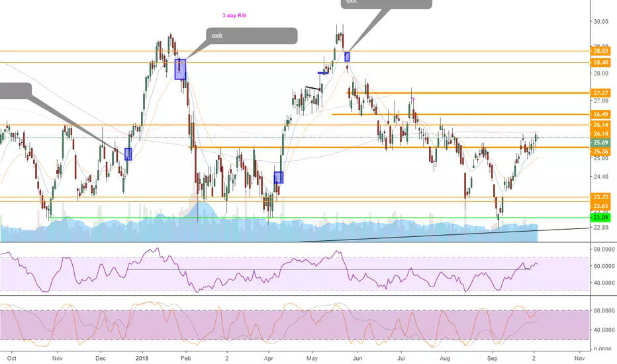This screenshot has height=364, width=617.
Task: Select the short blue horizontal bar in mid May
Action: coord(323,73)
